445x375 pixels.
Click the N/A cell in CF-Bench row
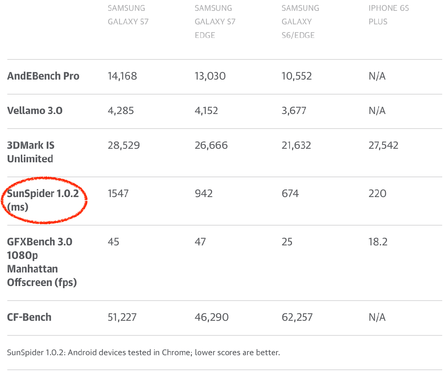pyautogui.click(x=377, y=317)
